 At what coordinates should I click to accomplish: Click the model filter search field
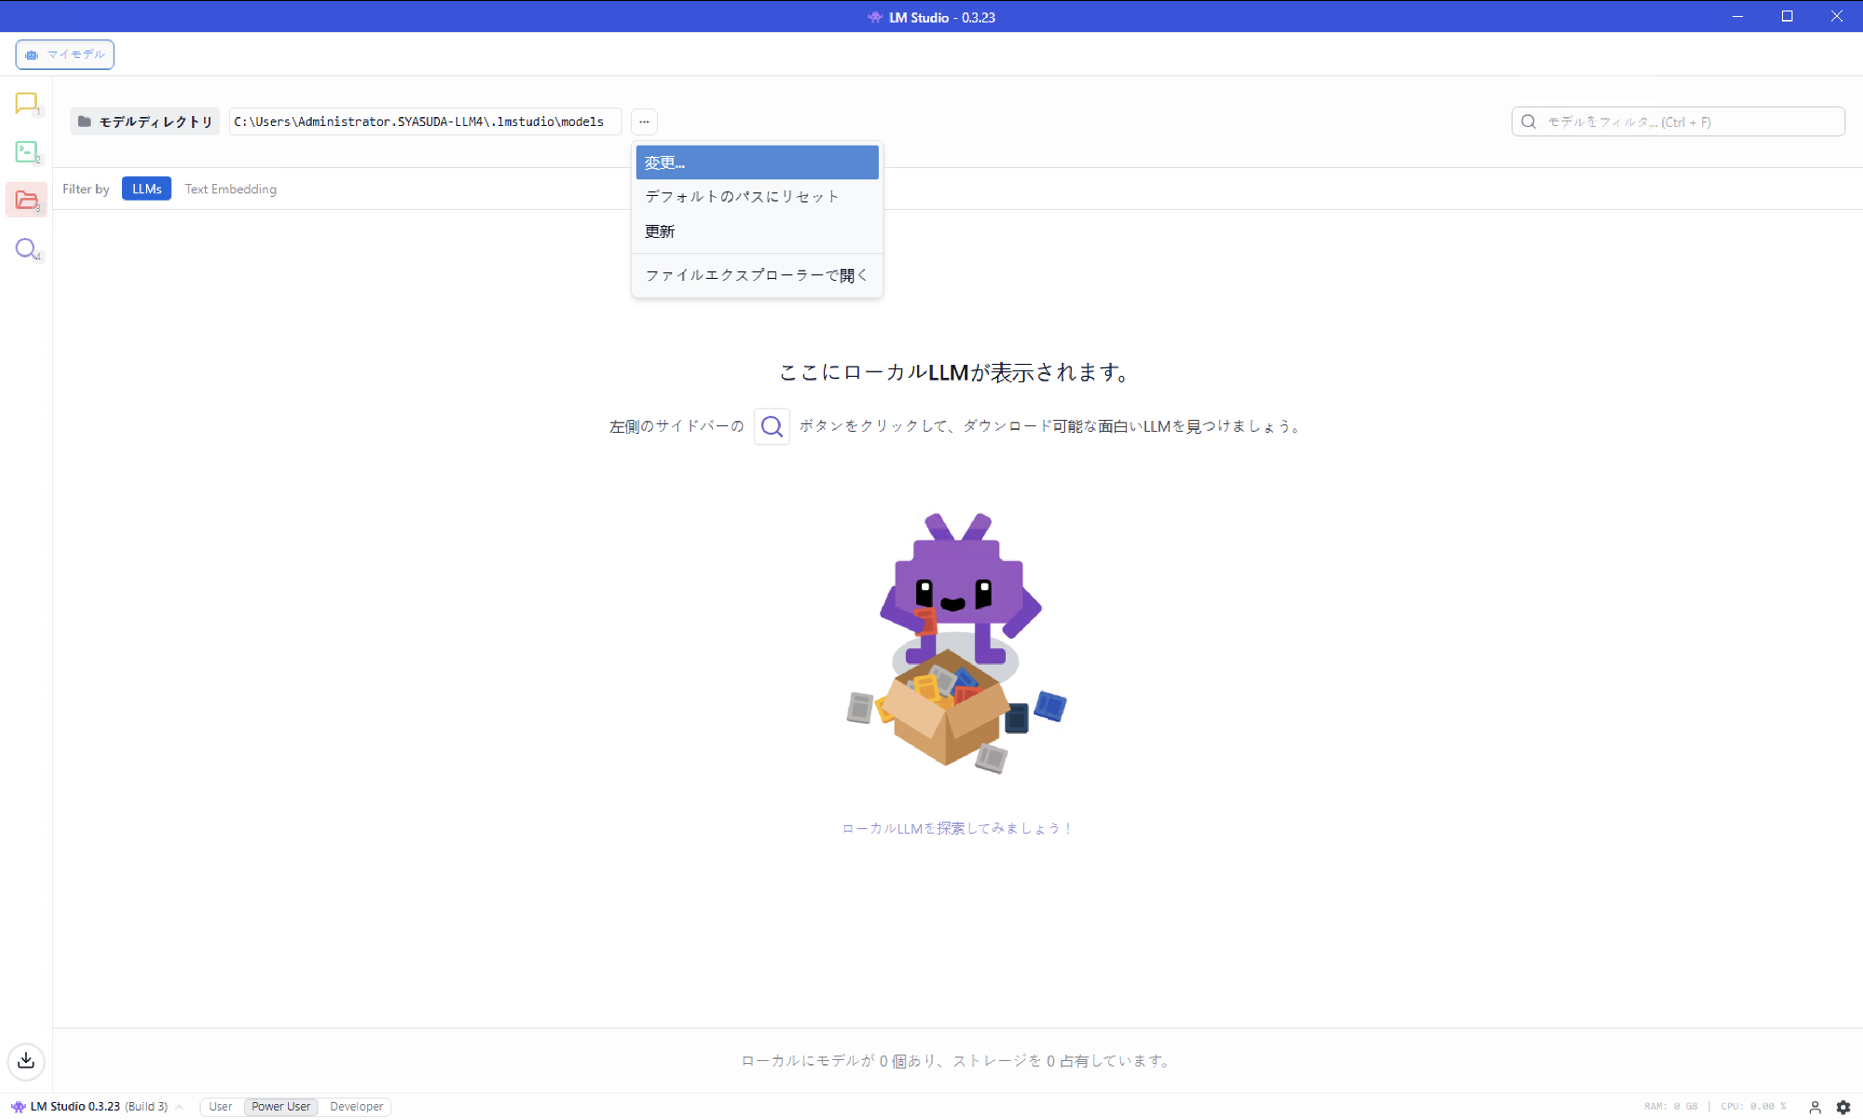tap(1678, 121)
